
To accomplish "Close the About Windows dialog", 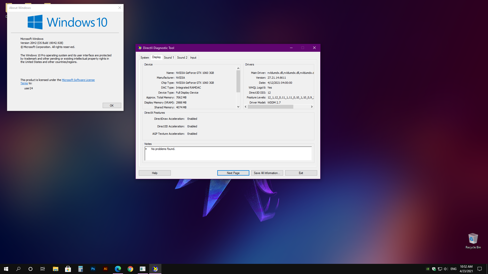I will point(119,8).
